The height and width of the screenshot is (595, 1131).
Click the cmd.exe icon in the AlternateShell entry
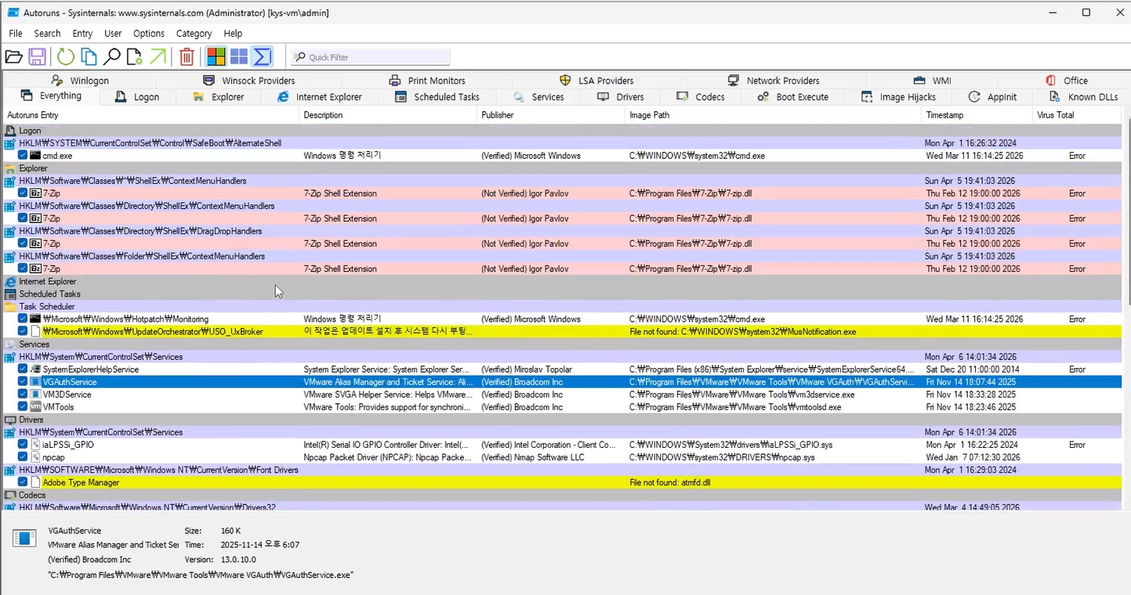(35, 156)
